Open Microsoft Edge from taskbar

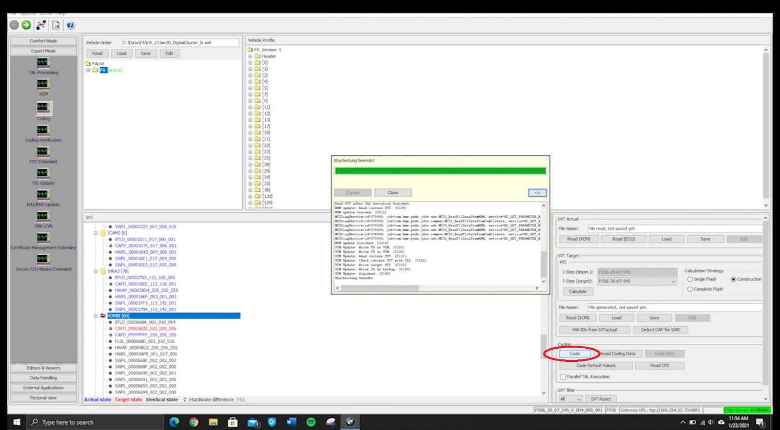coord(174,422)
